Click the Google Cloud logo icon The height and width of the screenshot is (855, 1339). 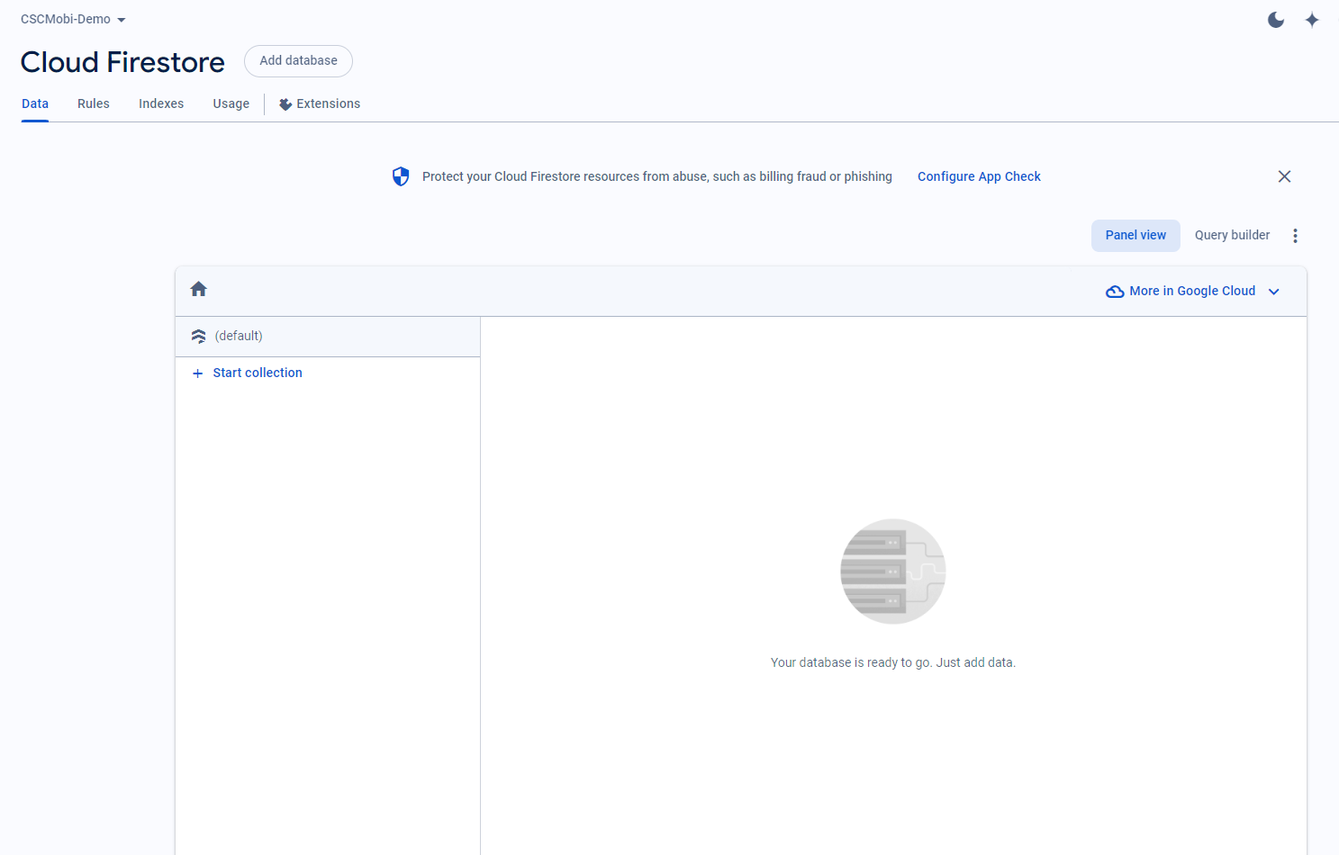pos(1115,292)
